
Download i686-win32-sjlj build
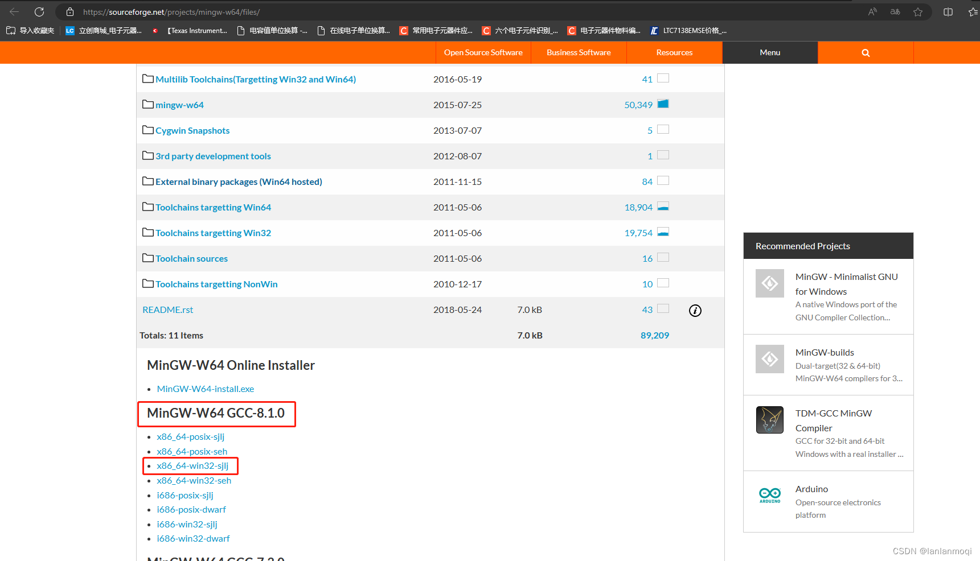(x=187, y=524)
